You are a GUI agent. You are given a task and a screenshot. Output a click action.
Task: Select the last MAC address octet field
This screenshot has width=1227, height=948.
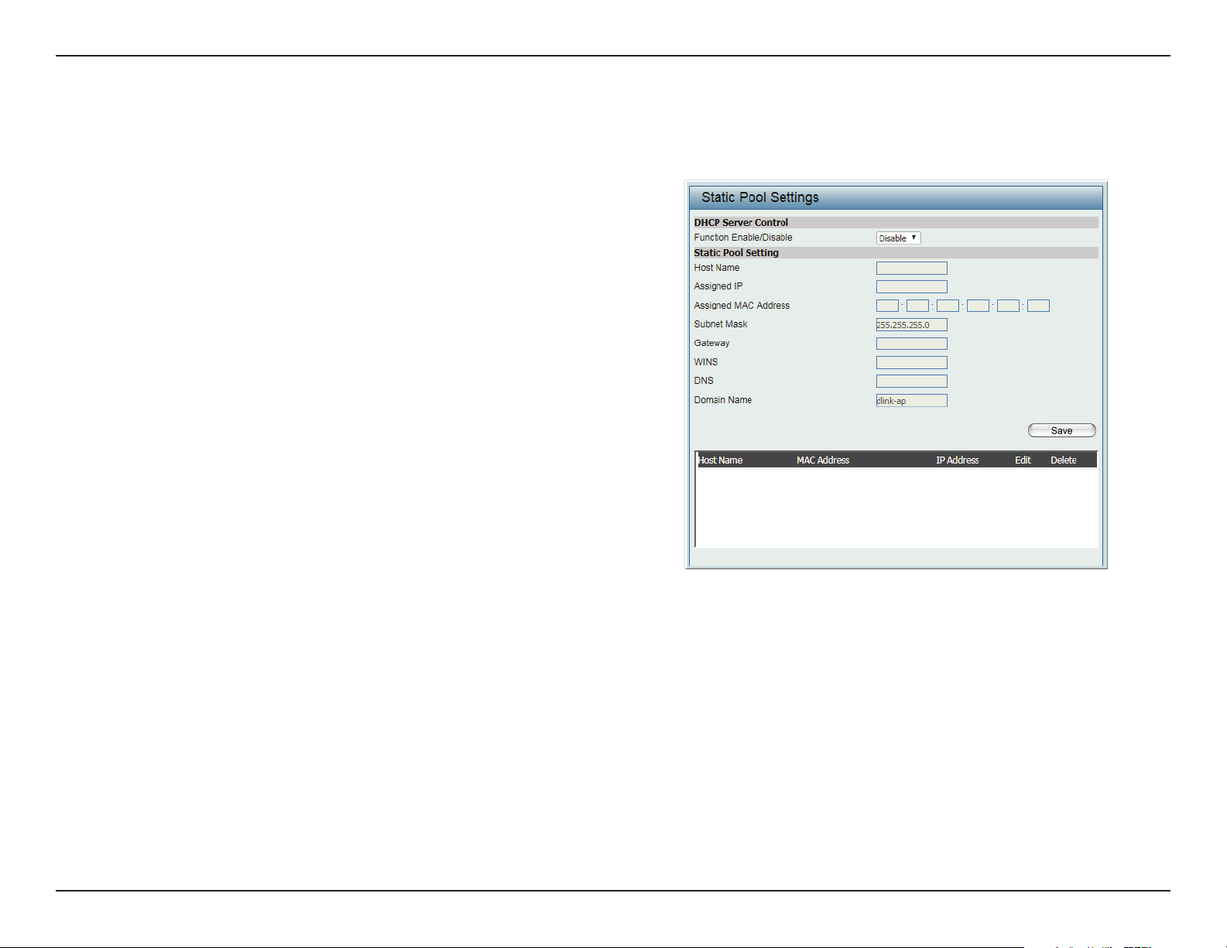click(x=1038, y=306)
